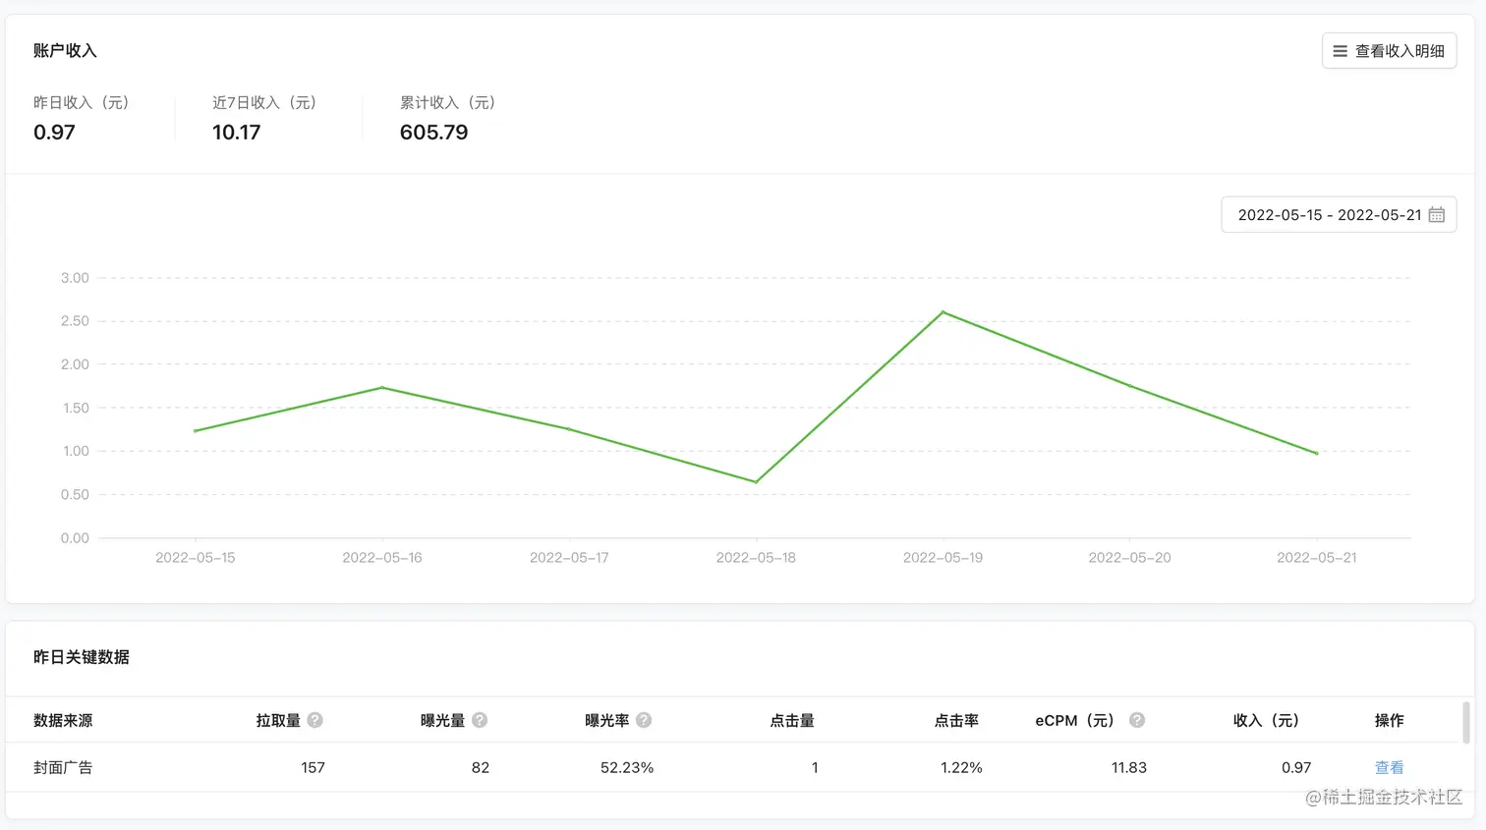Image resolution: width=1486 pixels, height=830 pixels.
Task: Click the 账户收入 heading
Action: 65,51
